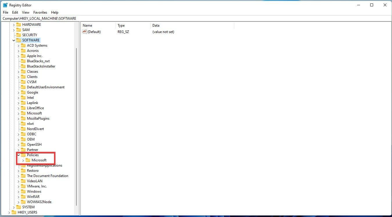Click the ACD Systems folder icon
The width and height of the screenshot is (392, 217).
pos(23,45)
